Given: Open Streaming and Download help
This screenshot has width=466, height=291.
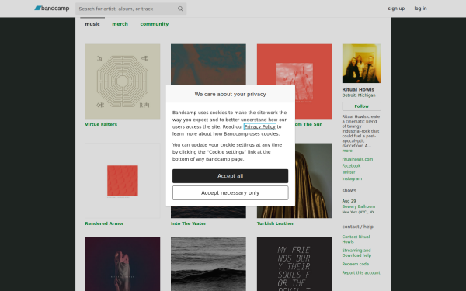Looking at the screenshot, I should click(356, 253).
